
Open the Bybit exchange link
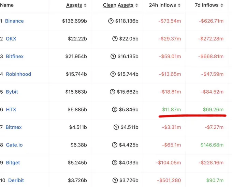pos(12,92)
